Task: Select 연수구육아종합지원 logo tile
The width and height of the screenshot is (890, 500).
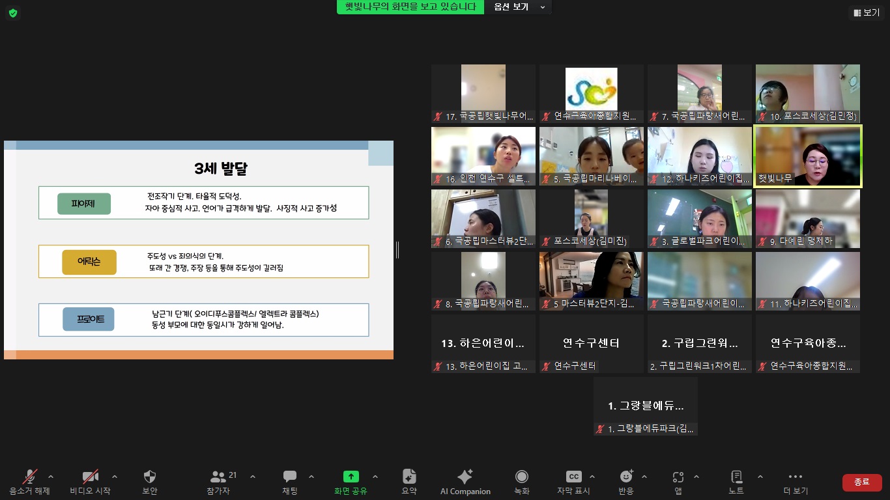Action: click(592, 93)
